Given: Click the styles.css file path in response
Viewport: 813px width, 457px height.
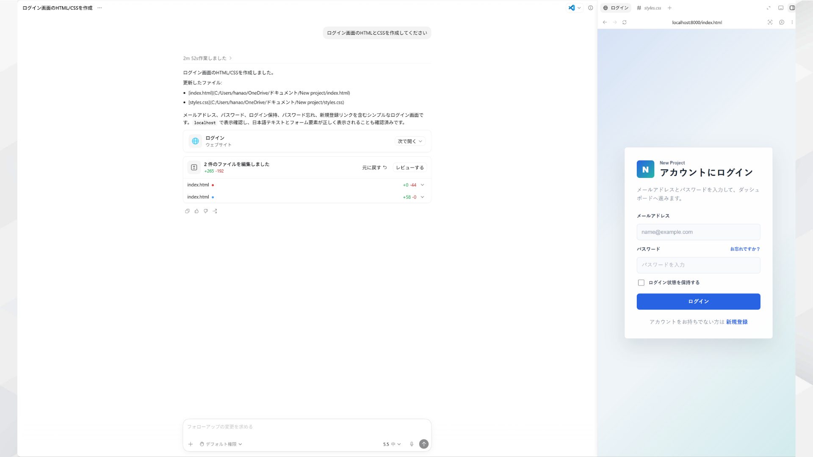Looking at the screenshot, I should point(266,102).
